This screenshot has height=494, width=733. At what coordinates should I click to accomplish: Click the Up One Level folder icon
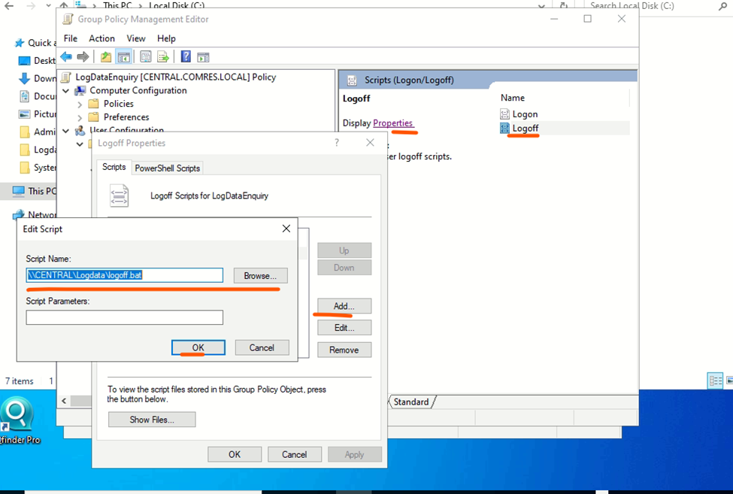106,57
